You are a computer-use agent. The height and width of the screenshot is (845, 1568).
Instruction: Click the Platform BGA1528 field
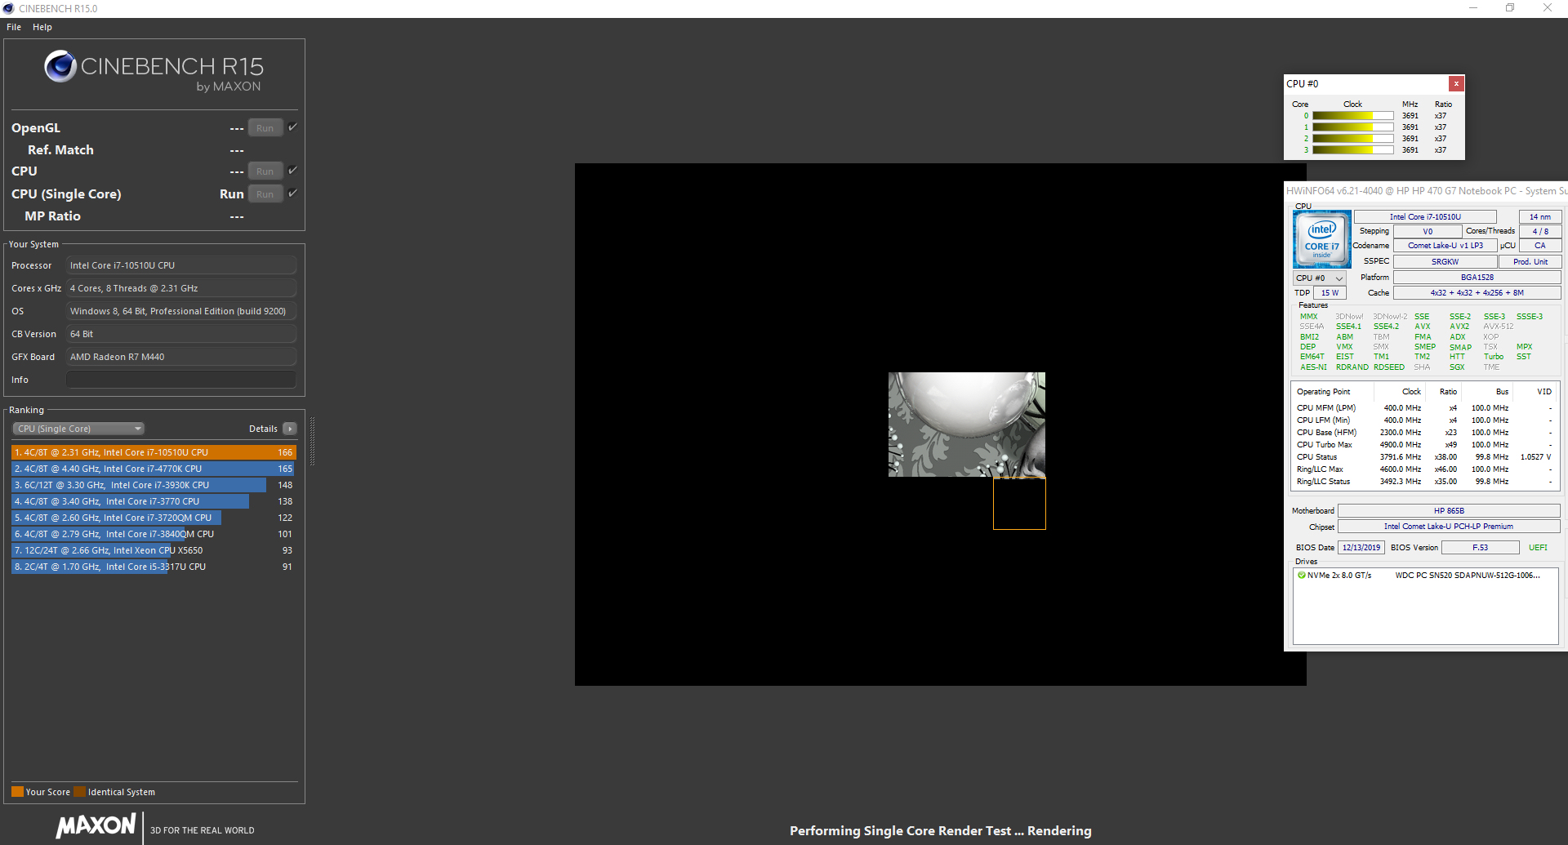(1477, 278)
